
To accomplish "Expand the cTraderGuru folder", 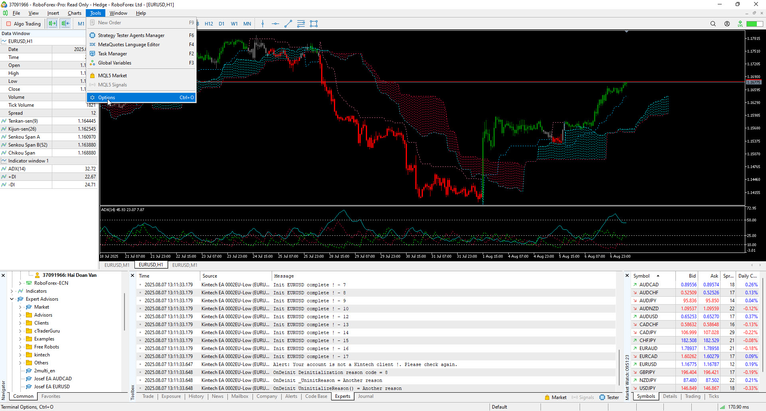I will [x=20, y=331].
